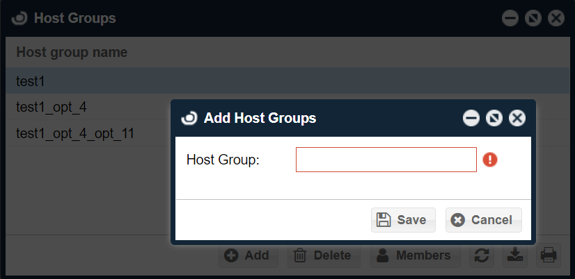Viewport: 575px width, 279px height.
Task: Maximize the Add Host Groups dialog
Action: pyautogui.click(x=494, y=119)
